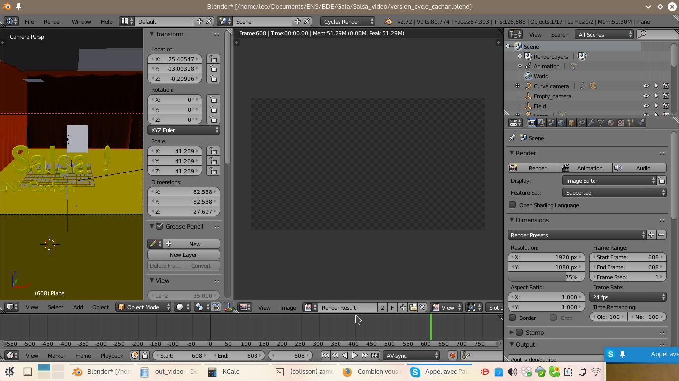Click the Grease Pencil New button
679x381 pixels.
[x=191, y=244]
